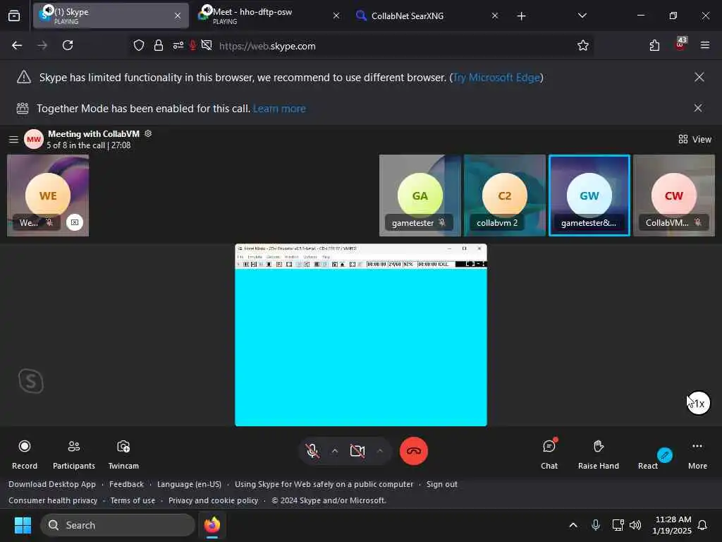Open the browser extensions menu
722x542 pixels.
654,46
